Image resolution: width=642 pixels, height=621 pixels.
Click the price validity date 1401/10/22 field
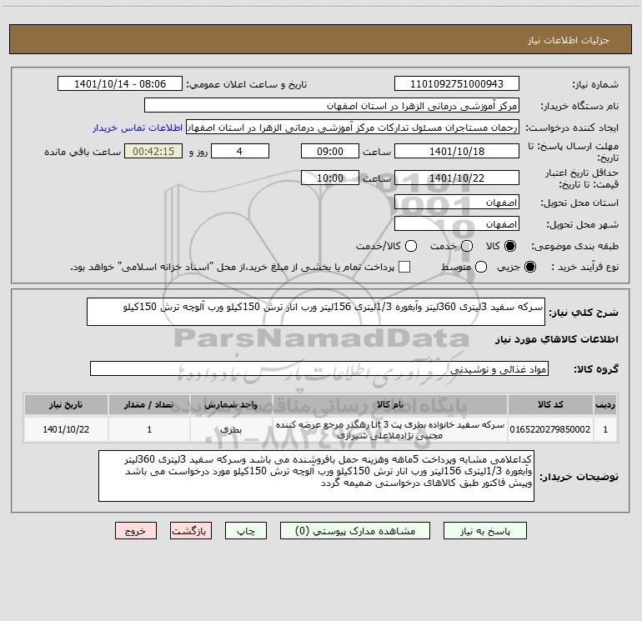point(457,178)
